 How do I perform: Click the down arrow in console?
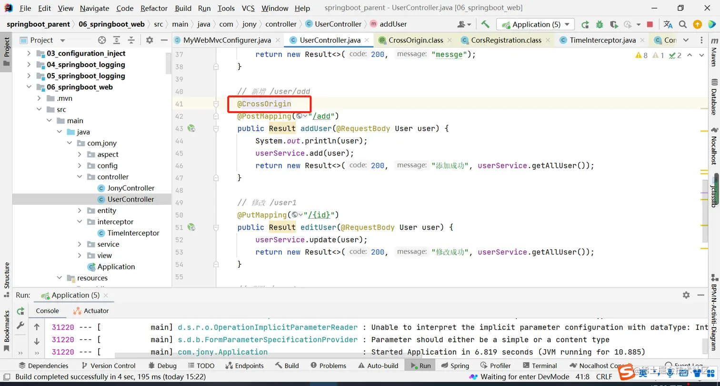tap(37, 341)
